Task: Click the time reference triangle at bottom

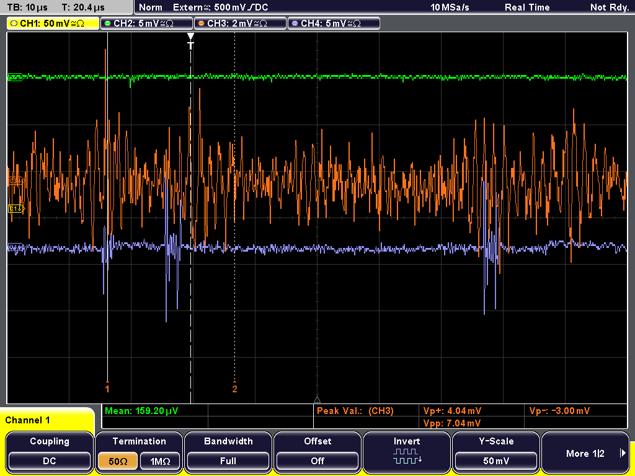Action: click(x=317, y=400)
